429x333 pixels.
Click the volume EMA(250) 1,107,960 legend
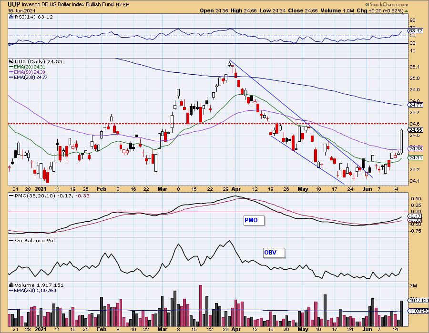click(x=33, y=290)
